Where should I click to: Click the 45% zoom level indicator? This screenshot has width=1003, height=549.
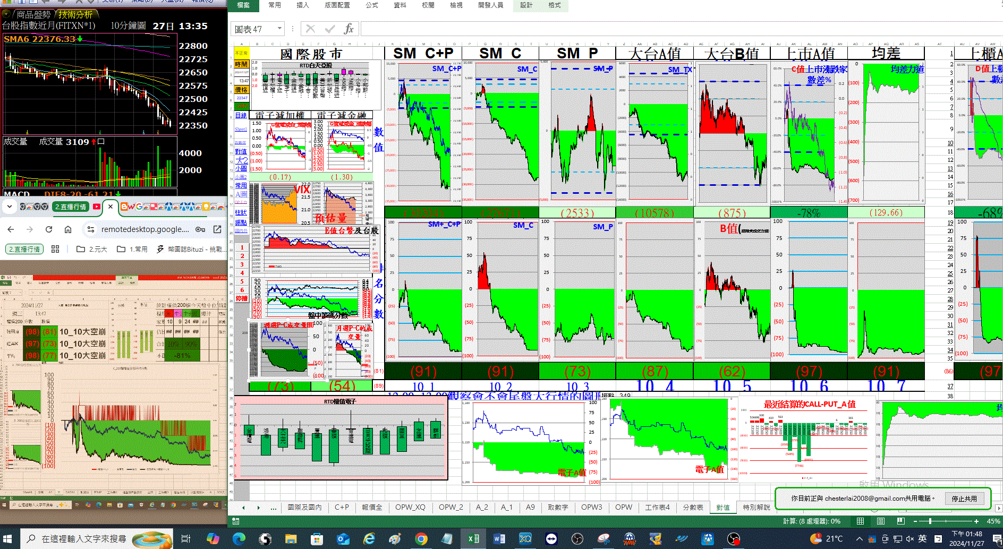[993, 521]
